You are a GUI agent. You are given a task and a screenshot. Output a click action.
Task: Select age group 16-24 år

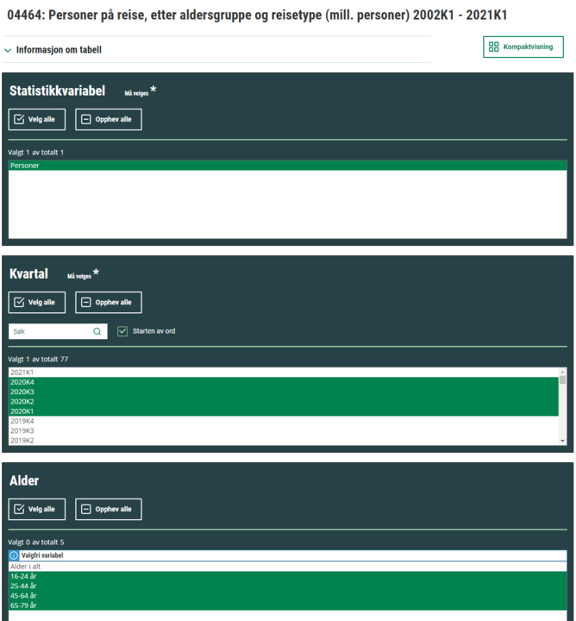tap(287, 576)
